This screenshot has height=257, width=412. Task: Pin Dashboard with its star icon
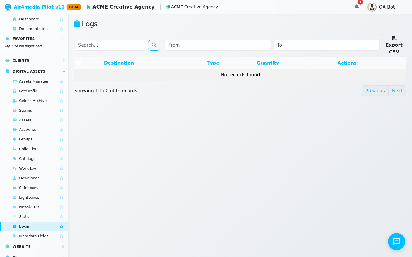(62, 19)
